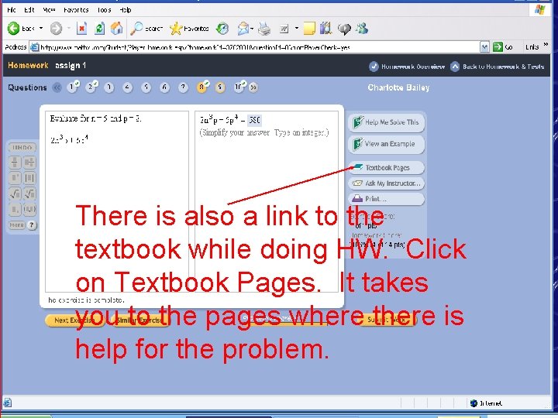Viewport: 558px width, 418px height.
Task: Click the speech bubble Discuss icon
Action: [344, 29]
